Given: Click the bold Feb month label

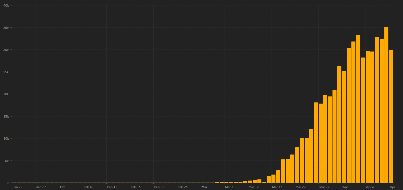Looking at the screenshot, I should click(x=62, y=187).
